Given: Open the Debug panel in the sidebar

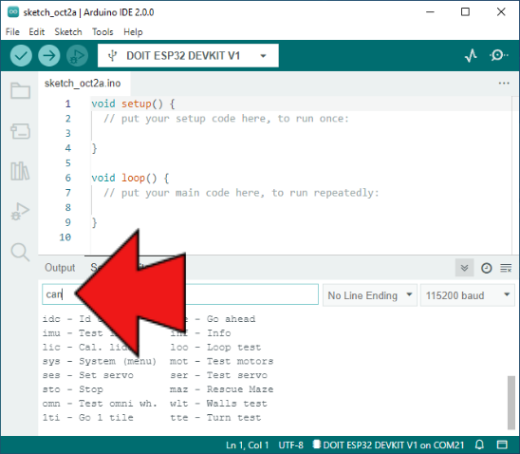Looking at the screenshot, I should point(20,212).
